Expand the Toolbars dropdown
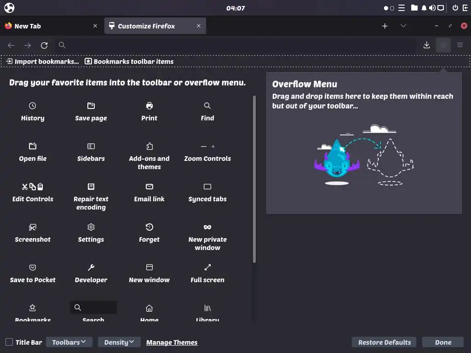The image size is (471, 353). point(69,342)
